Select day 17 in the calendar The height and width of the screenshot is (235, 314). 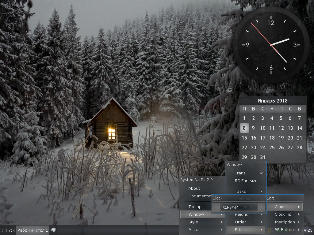pos(263,138)
